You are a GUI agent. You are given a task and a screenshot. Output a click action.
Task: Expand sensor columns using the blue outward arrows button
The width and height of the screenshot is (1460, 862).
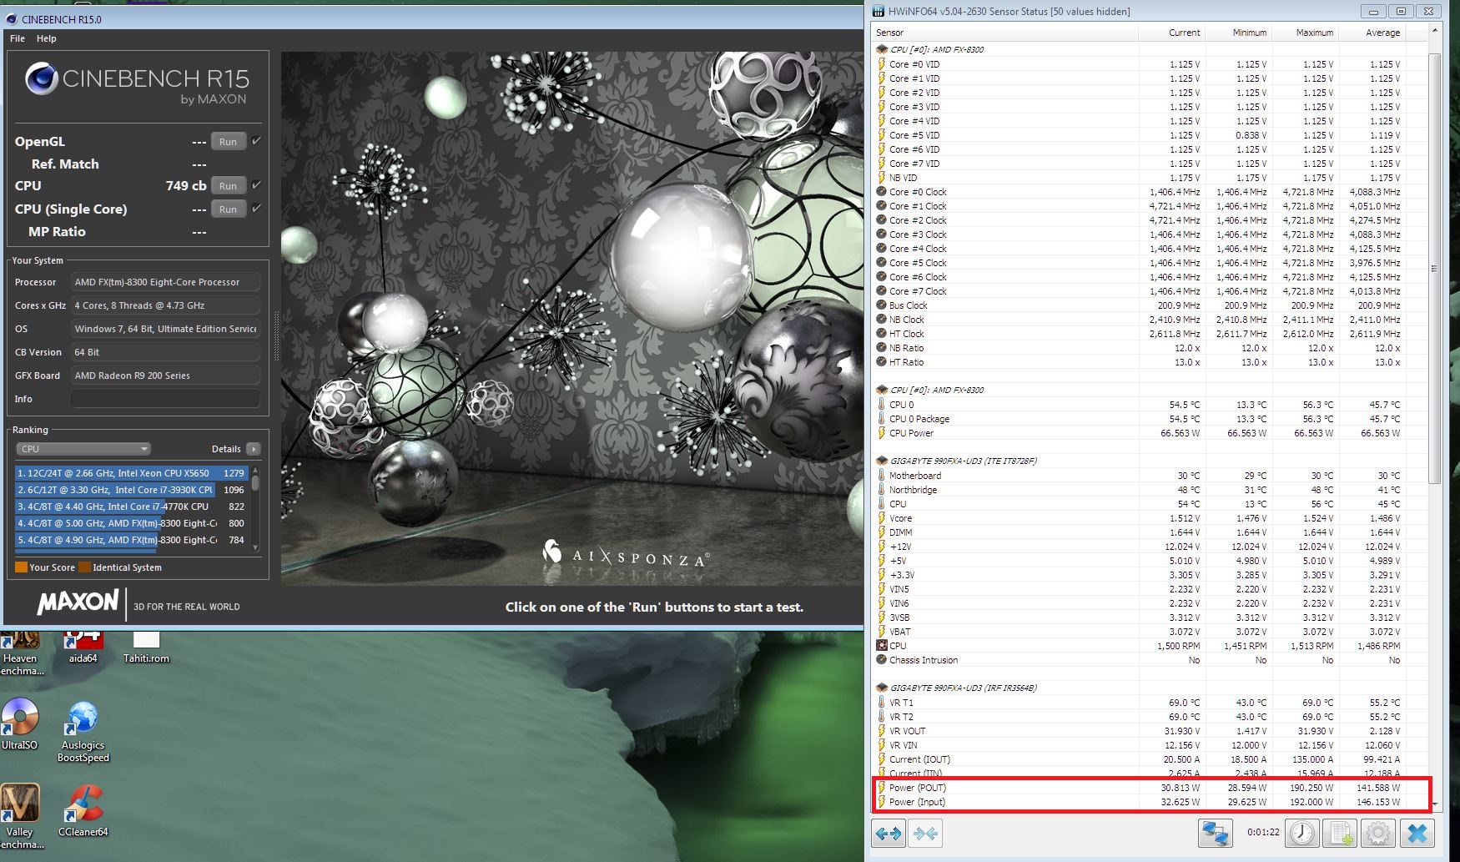pos(889,833)
